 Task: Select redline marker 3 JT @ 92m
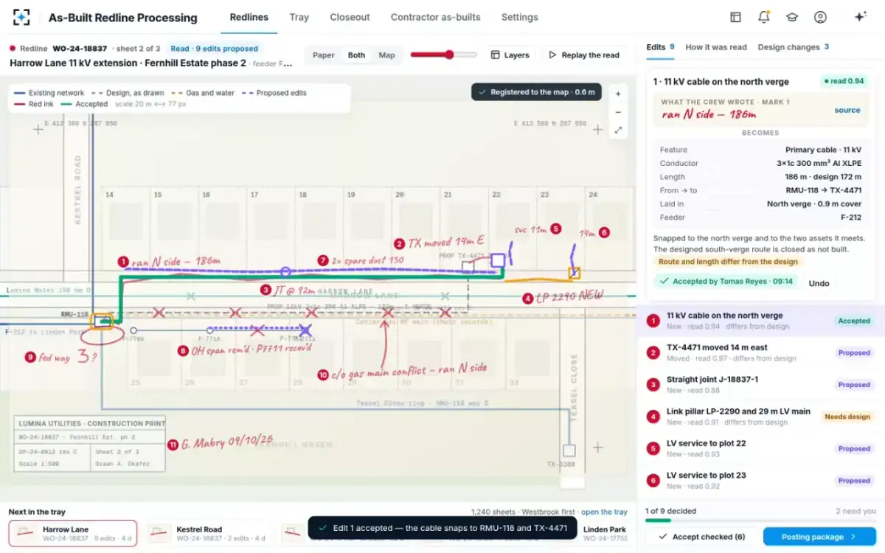click(x=266, y=290)
